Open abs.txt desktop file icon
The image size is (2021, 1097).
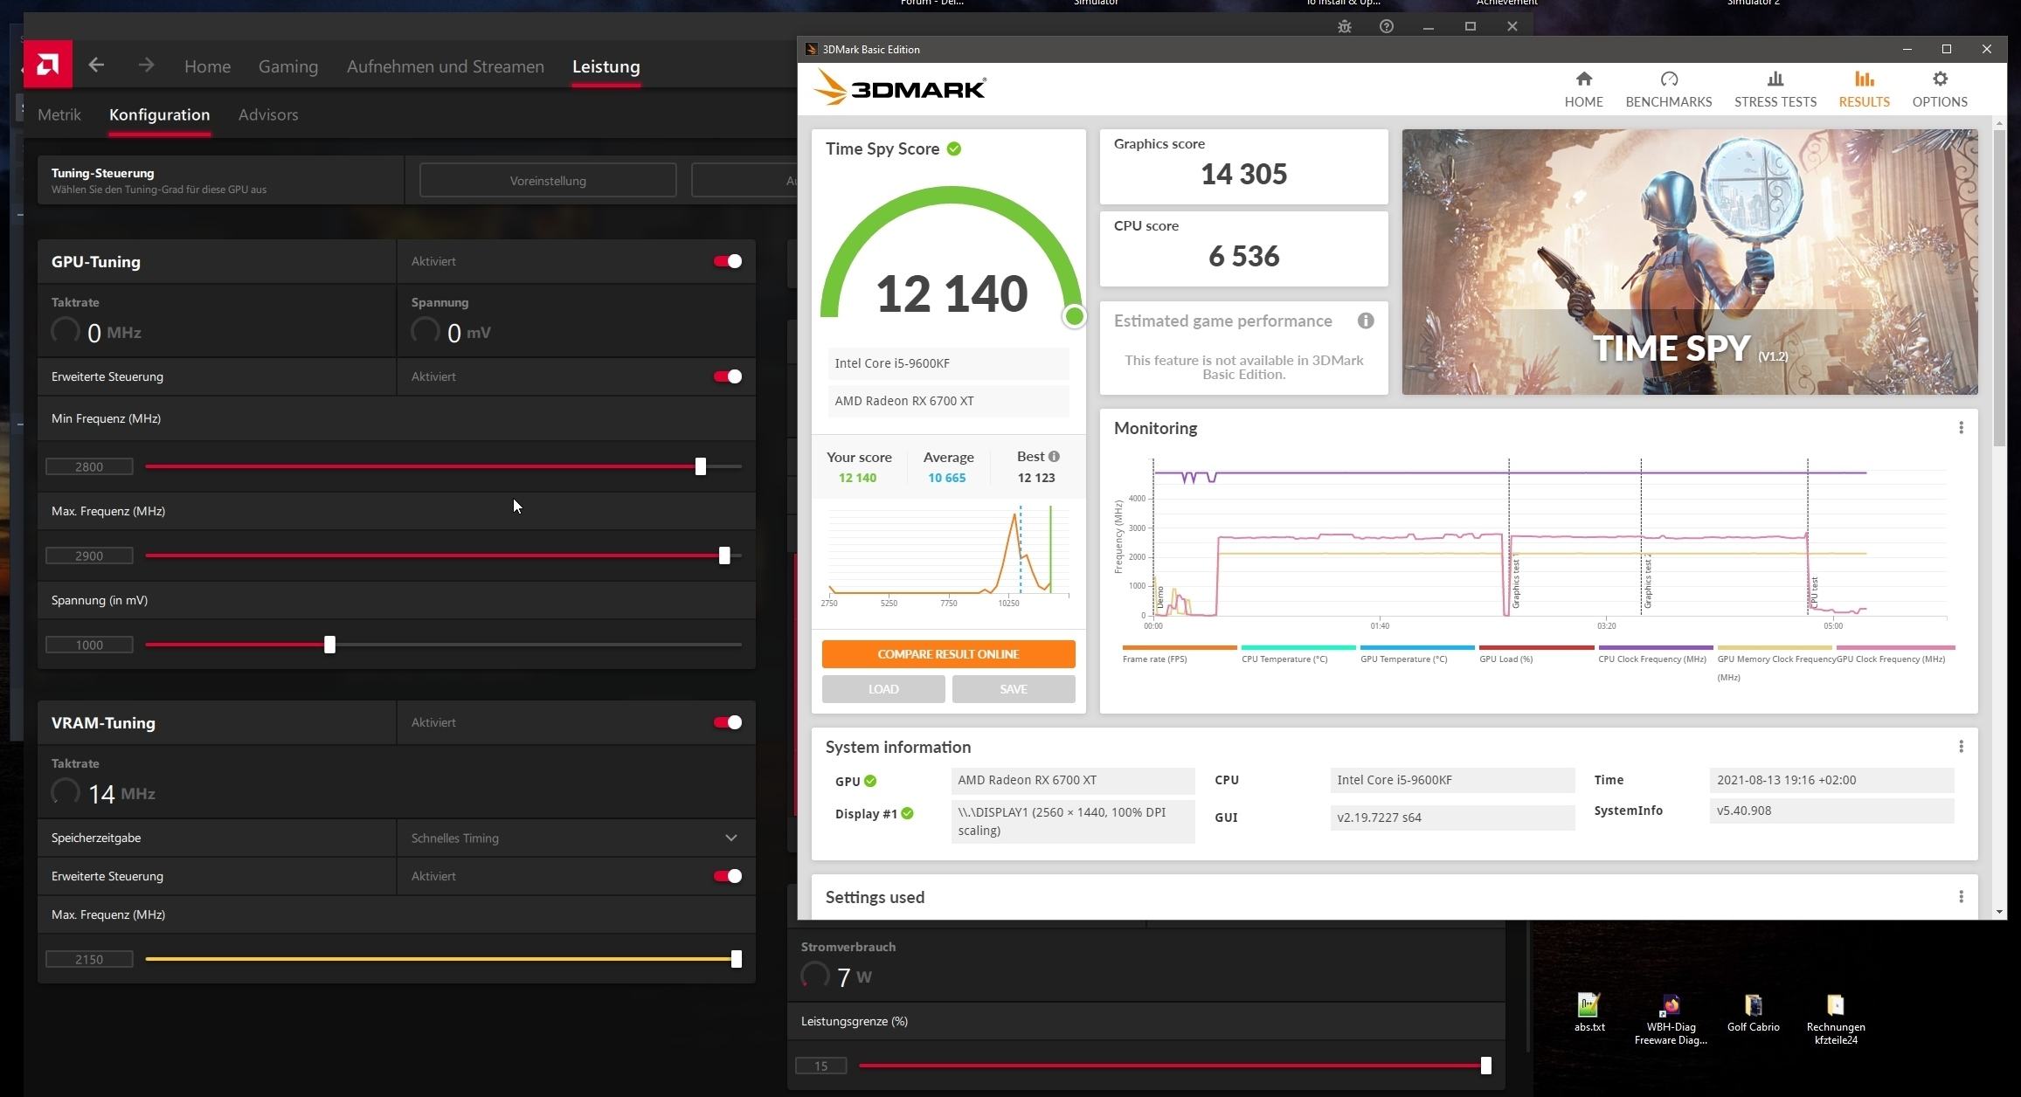(x=1588, y=1004)
